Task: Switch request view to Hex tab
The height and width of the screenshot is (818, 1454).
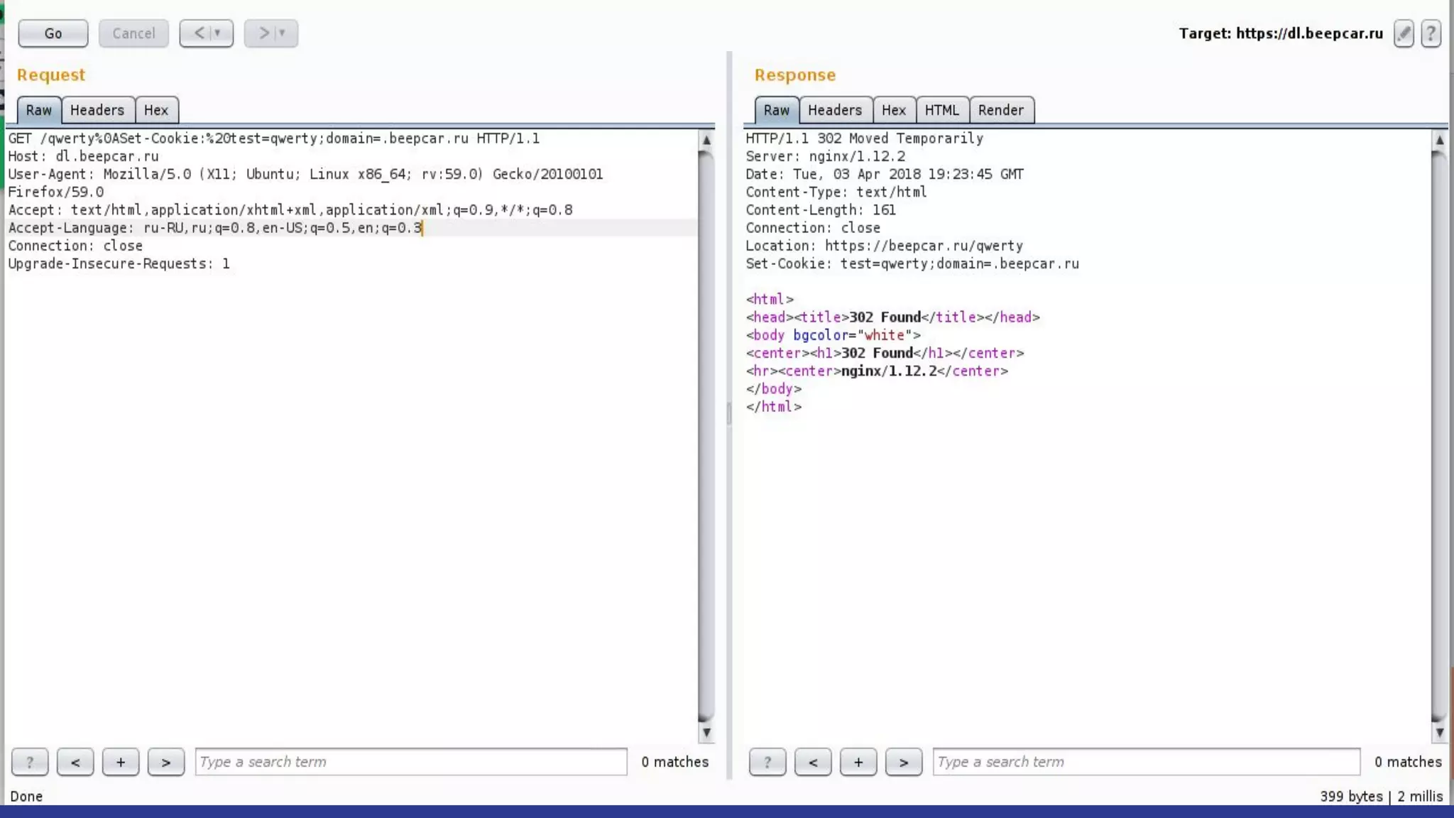Action: click(x=156, y=110)
